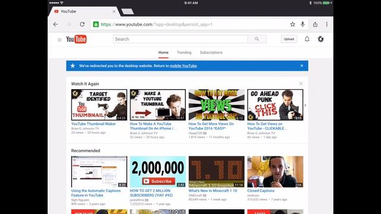The width and height of the screenshot is (381, 214).
Task: Open the Closed Captions title link
Action: tap(261, 191)
